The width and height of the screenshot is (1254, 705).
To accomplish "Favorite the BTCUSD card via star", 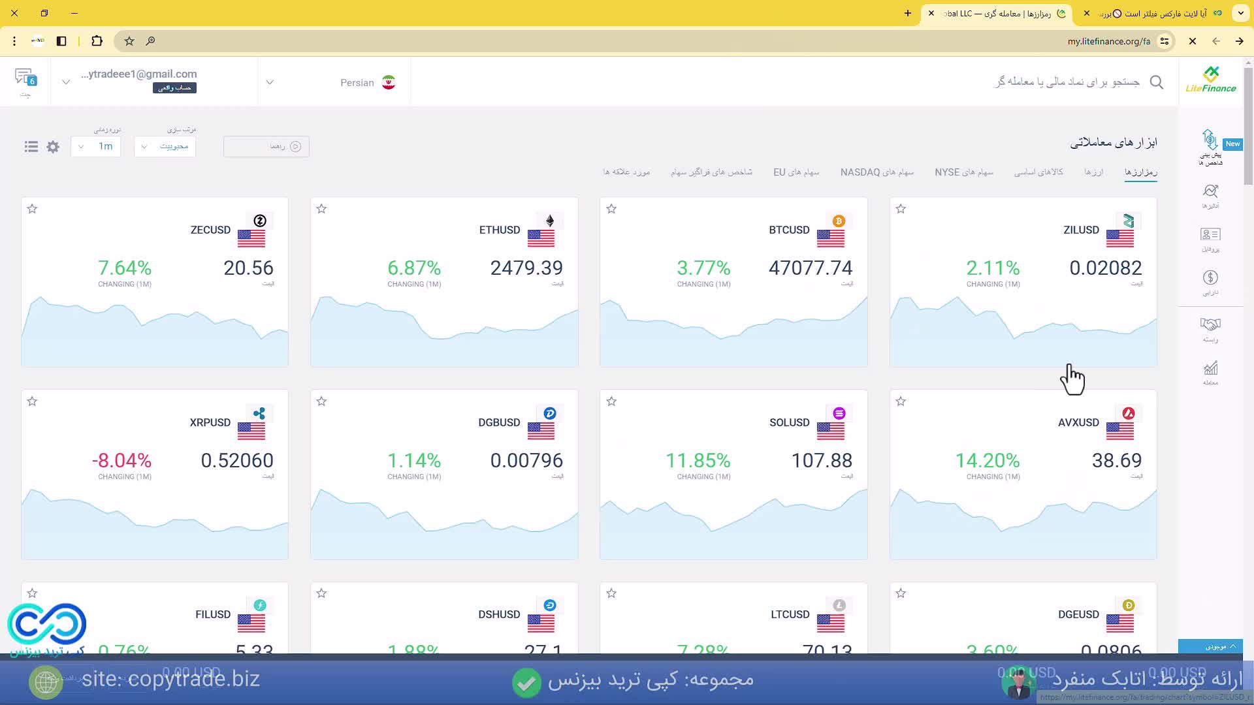I will pos(612,208).
